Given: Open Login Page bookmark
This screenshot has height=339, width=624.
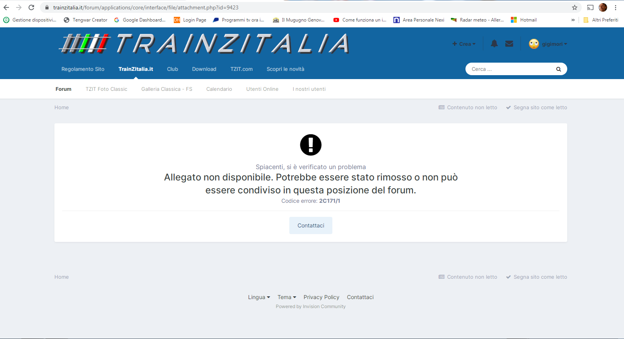Looking at the screenshot, I should [x=190, y=20].
